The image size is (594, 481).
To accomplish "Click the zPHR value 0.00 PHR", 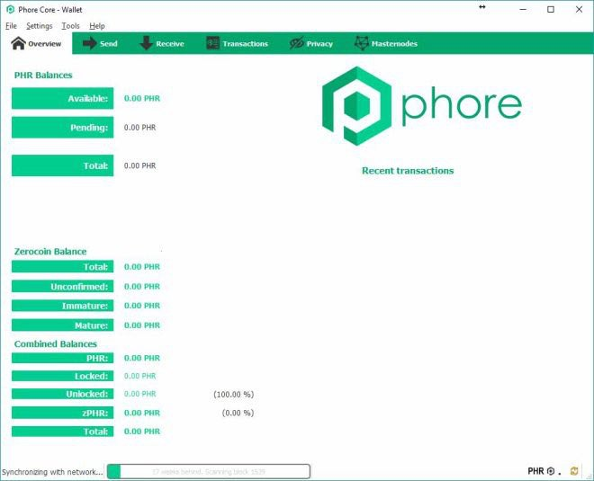I will [142, 413].
